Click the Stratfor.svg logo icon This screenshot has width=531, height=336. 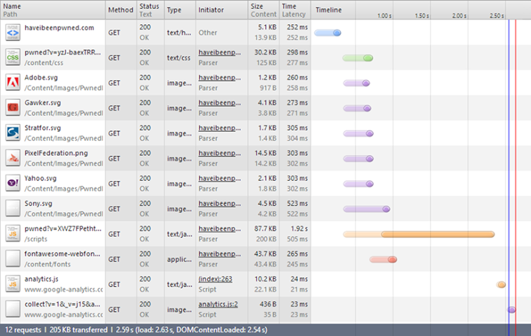point(13,133)
